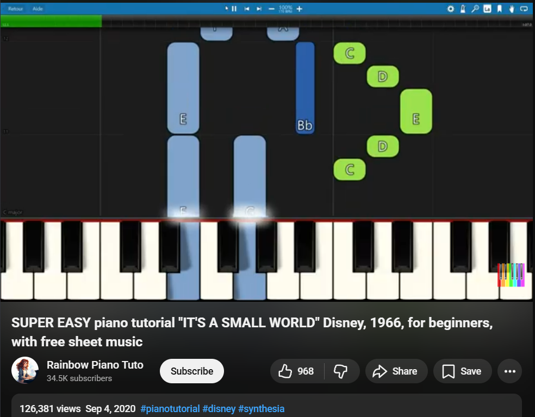Viewport: 535px width, 417px height.
Task: Open the Share dialog
Action: tap(396, 371)
